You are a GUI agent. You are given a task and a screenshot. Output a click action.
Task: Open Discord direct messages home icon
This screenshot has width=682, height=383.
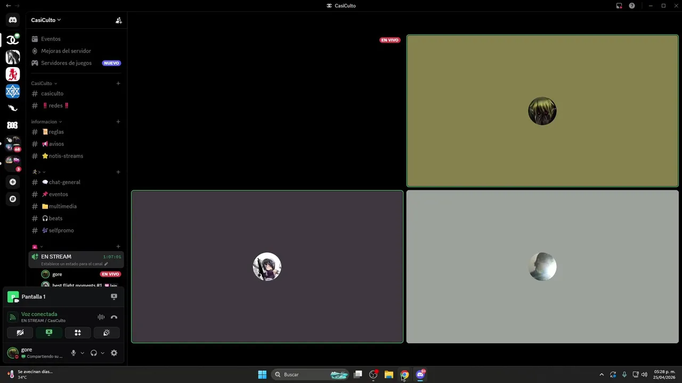click(13, 20)
